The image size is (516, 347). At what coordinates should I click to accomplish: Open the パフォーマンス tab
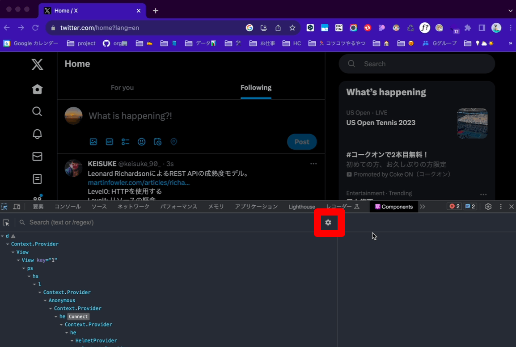pos(179,207)
